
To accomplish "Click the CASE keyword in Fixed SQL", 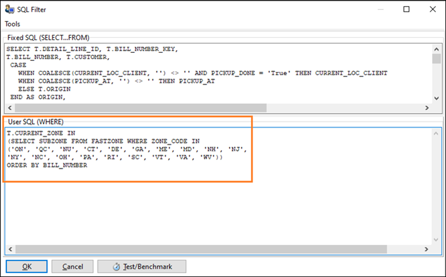I will (x=18, y=65).
